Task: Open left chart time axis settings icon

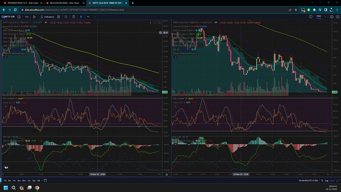Action: tap(167, 174)
